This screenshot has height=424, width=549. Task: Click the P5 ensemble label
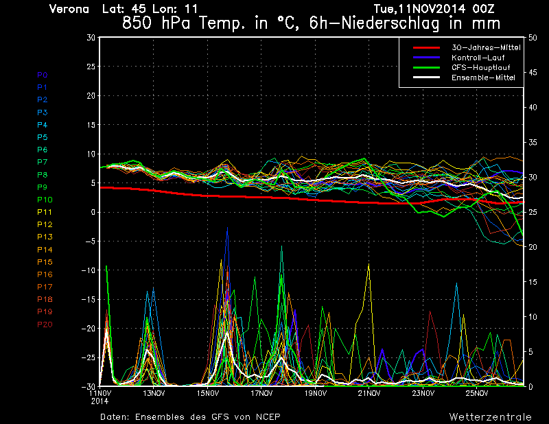[x=43, y=137]
